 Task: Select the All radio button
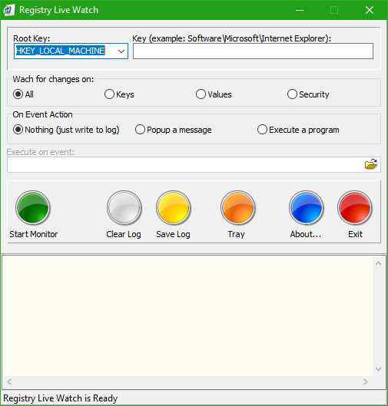click(23, 94)
